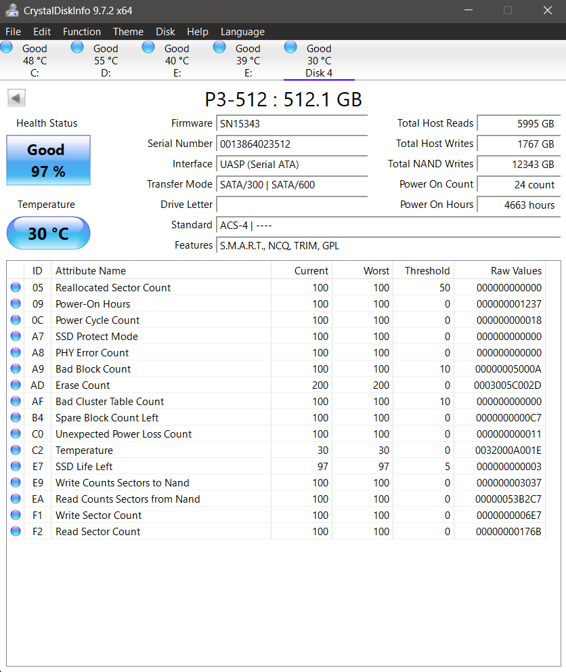Click the Firmware field SN15343
Viewport: 566px width, 672px height.
292,124
